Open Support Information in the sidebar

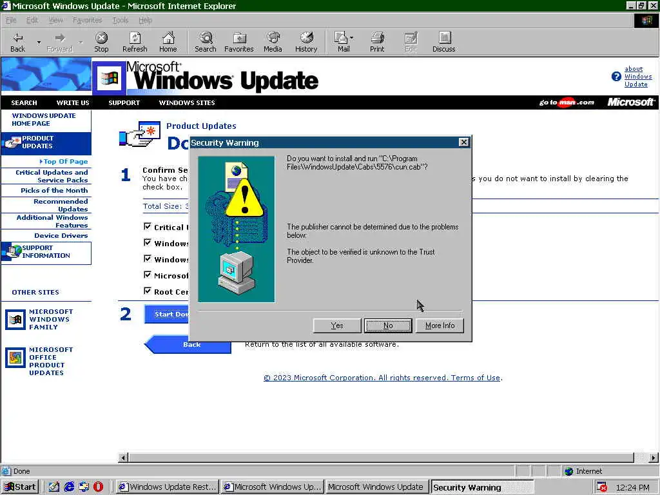[x=46, y=253]
